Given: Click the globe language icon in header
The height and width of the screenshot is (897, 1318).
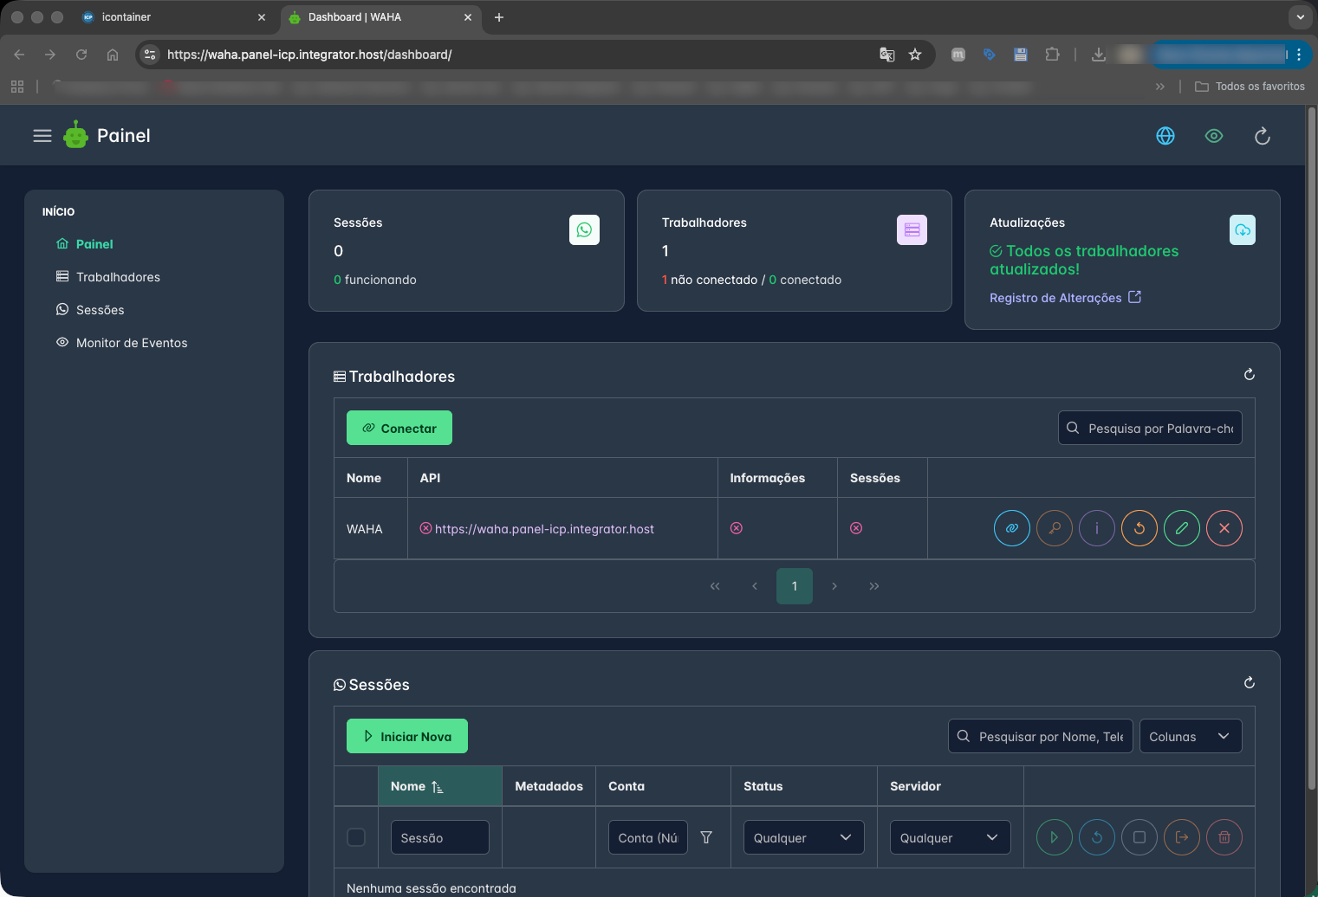Looking at the screenshot, I should coord(1165,136).
